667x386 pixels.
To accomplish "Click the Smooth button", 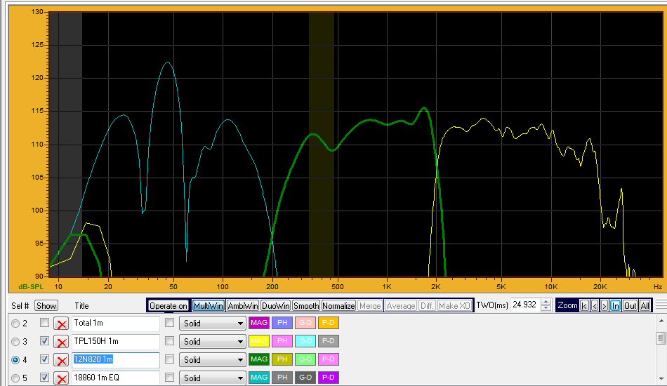I will pos(306,306).
